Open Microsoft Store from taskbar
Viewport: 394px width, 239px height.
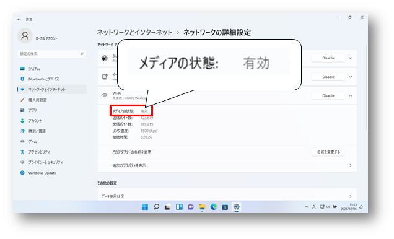tap(225, 207)
